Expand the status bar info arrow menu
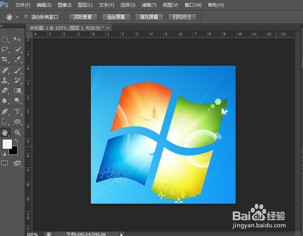 pos(121,234)
